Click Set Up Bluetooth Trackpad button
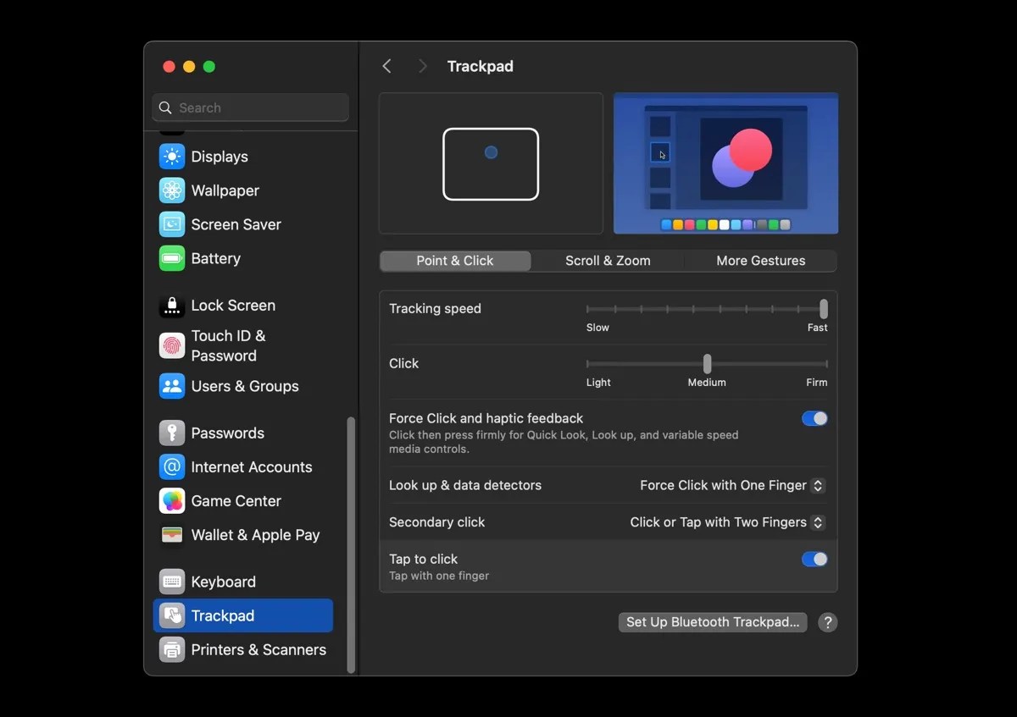Viewport: 1017px width, 717px height. pyautogui.click(x=712, y=622)
